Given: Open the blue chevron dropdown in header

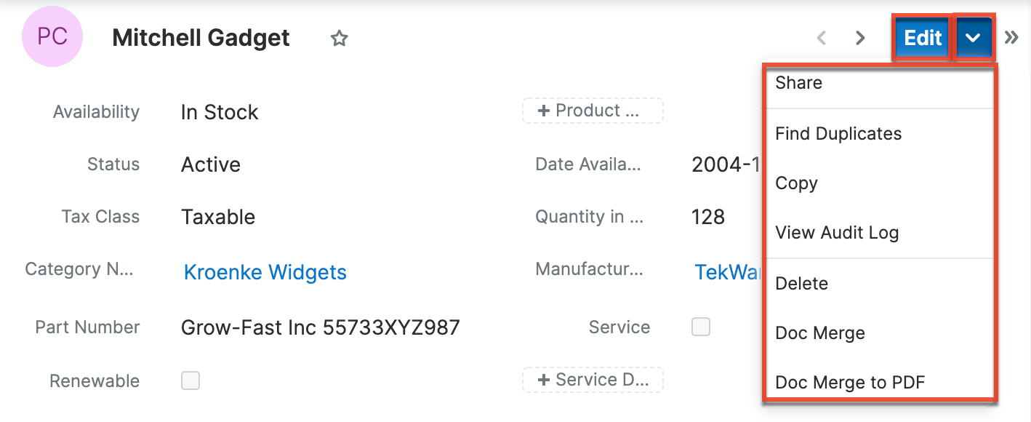Looking at the screenshot, I should click(973, 37).
